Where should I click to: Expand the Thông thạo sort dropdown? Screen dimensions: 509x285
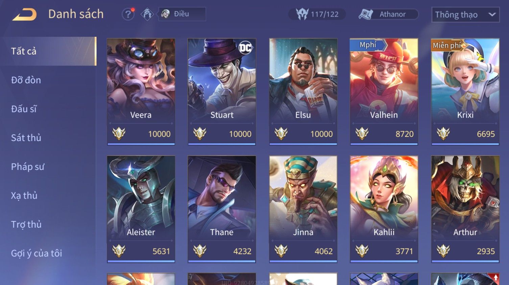point(465,15)
